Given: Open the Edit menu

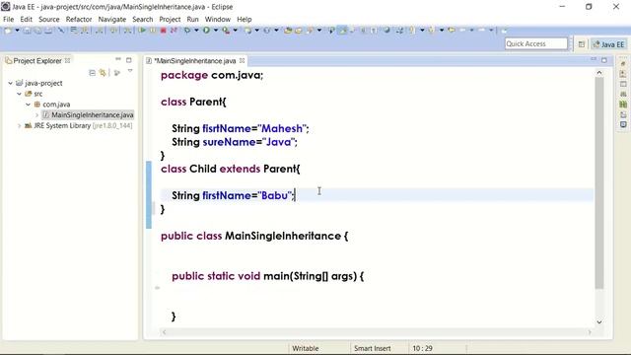Looking at the screenshot, I should tap(27, 20).
